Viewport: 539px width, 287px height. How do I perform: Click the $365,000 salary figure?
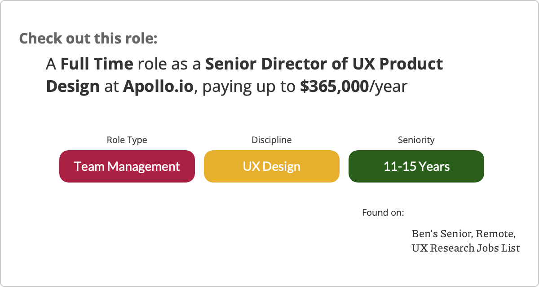click(334, 86)
